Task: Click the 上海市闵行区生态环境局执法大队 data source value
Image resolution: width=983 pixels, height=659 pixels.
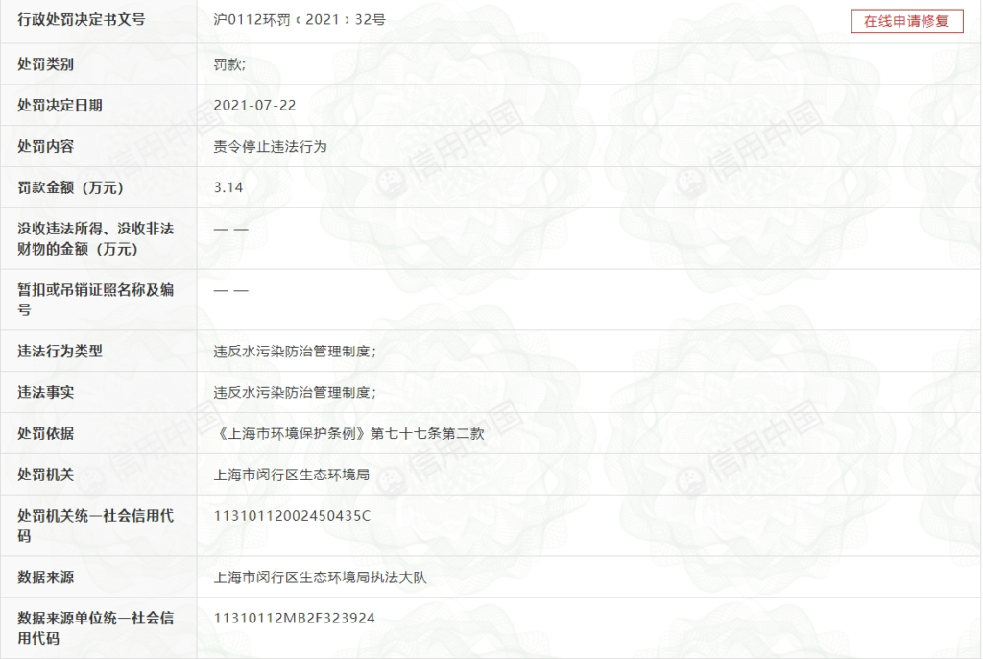Action: 313,577
